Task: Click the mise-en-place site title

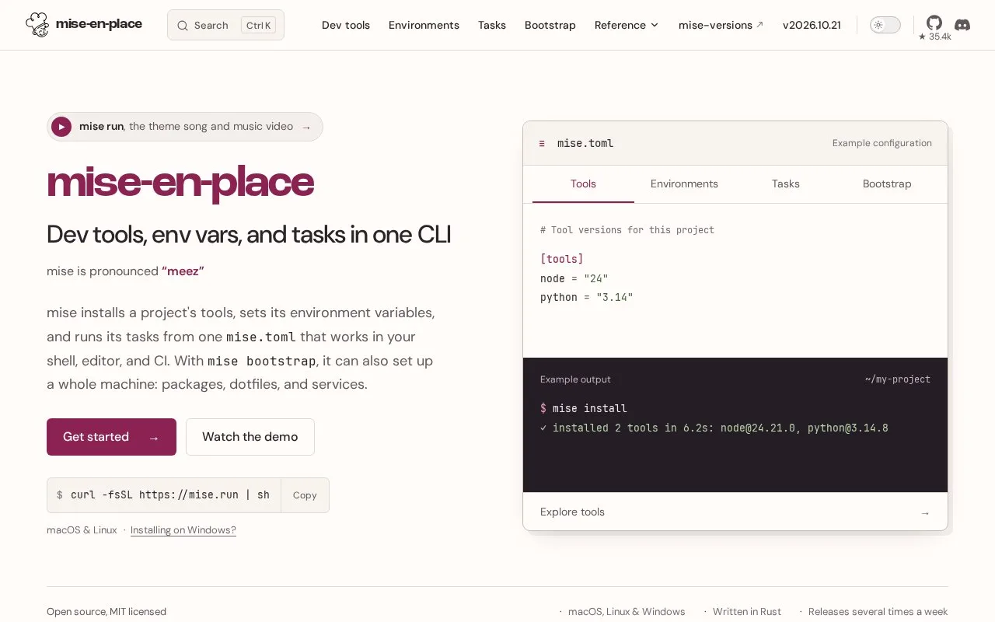Action: tap(99, 24)
